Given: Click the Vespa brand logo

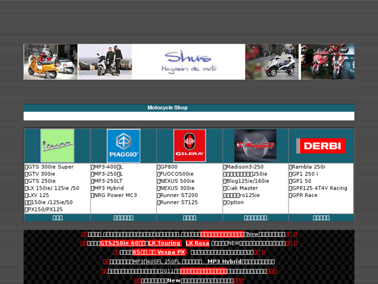Looking at the screenshot, I should coord(57,146).
